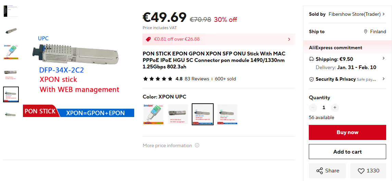Image resolution: width=392 pixels, height=181 pixels.
Task: Click the heart wishlist icon showing 1330
Action: pos(361,171)
